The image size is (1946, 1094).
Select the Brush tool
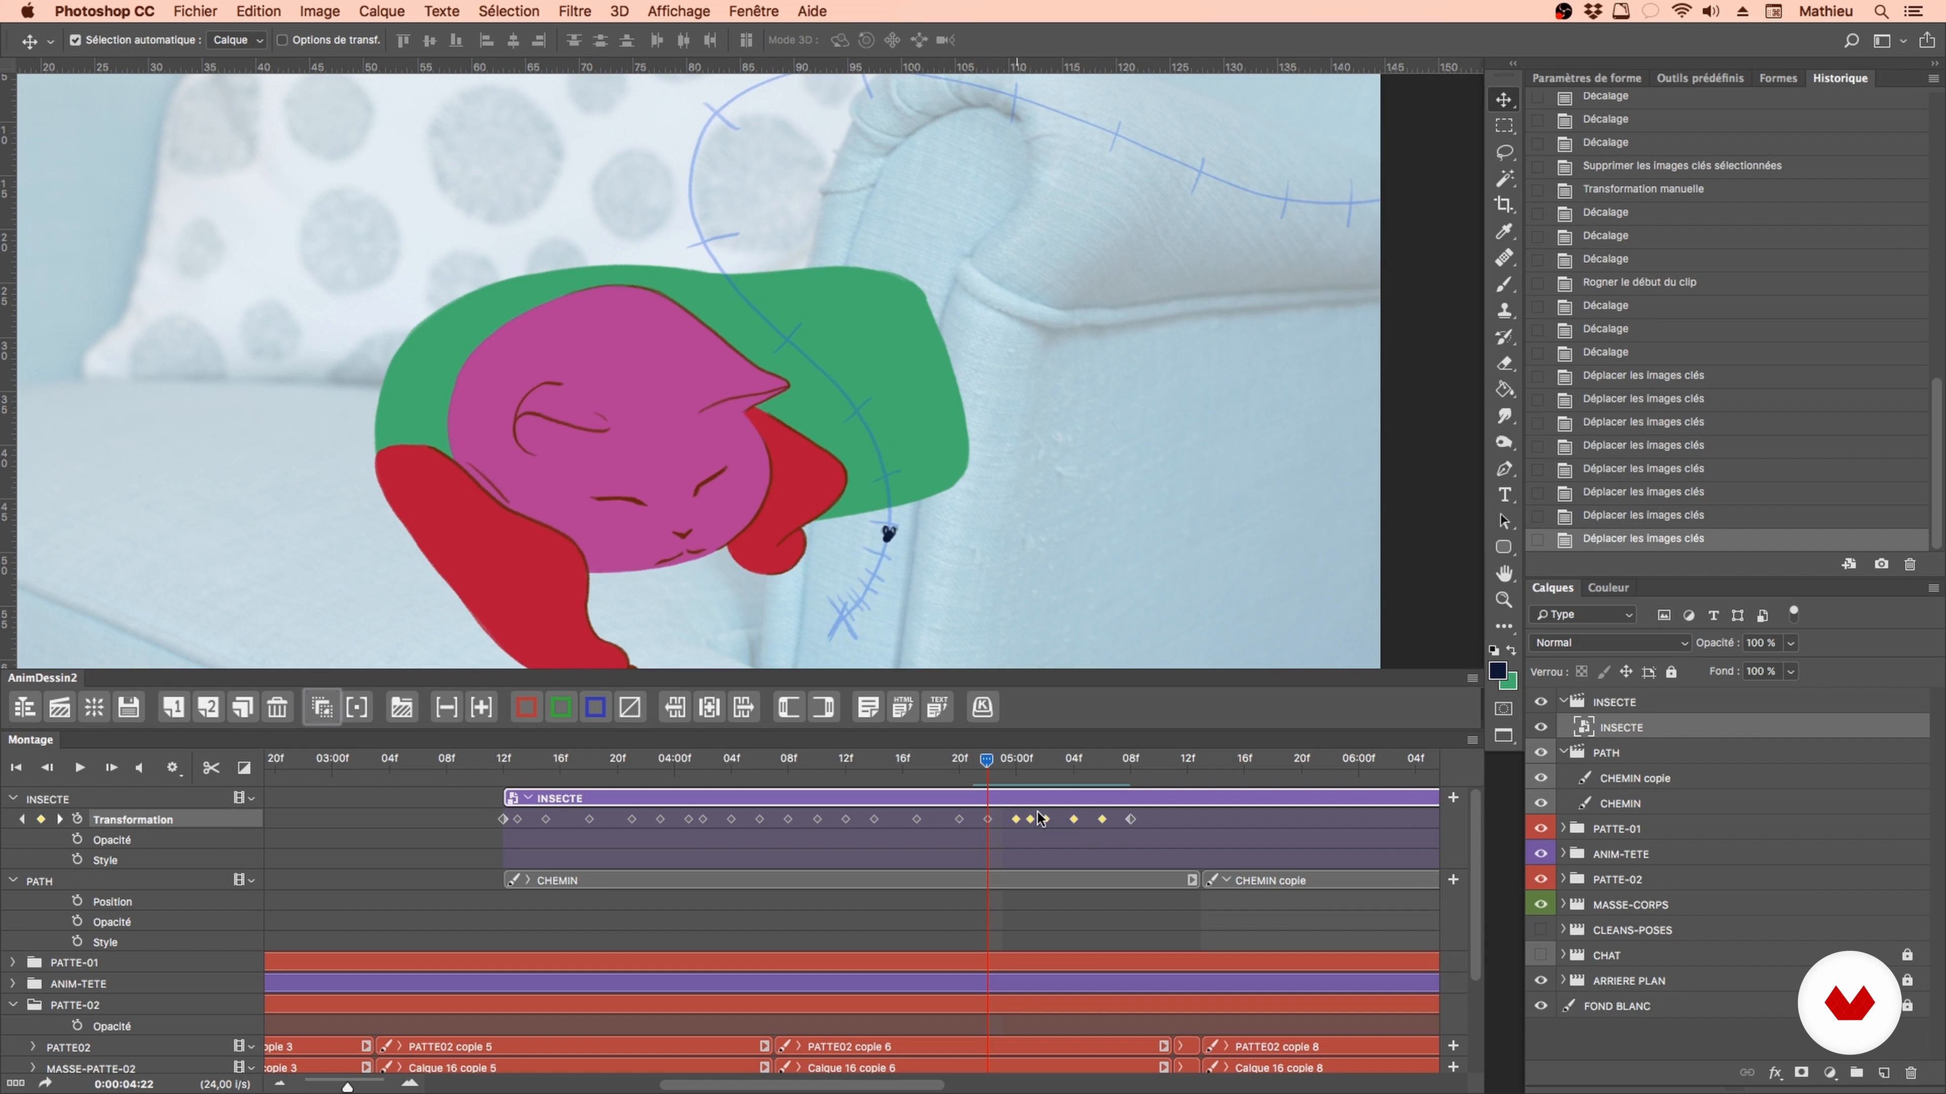pos(1503,285)
